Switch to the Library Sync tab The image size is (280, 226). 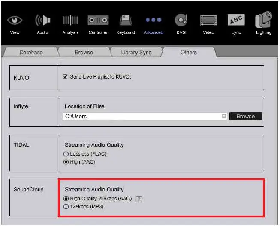pos(136,52)
